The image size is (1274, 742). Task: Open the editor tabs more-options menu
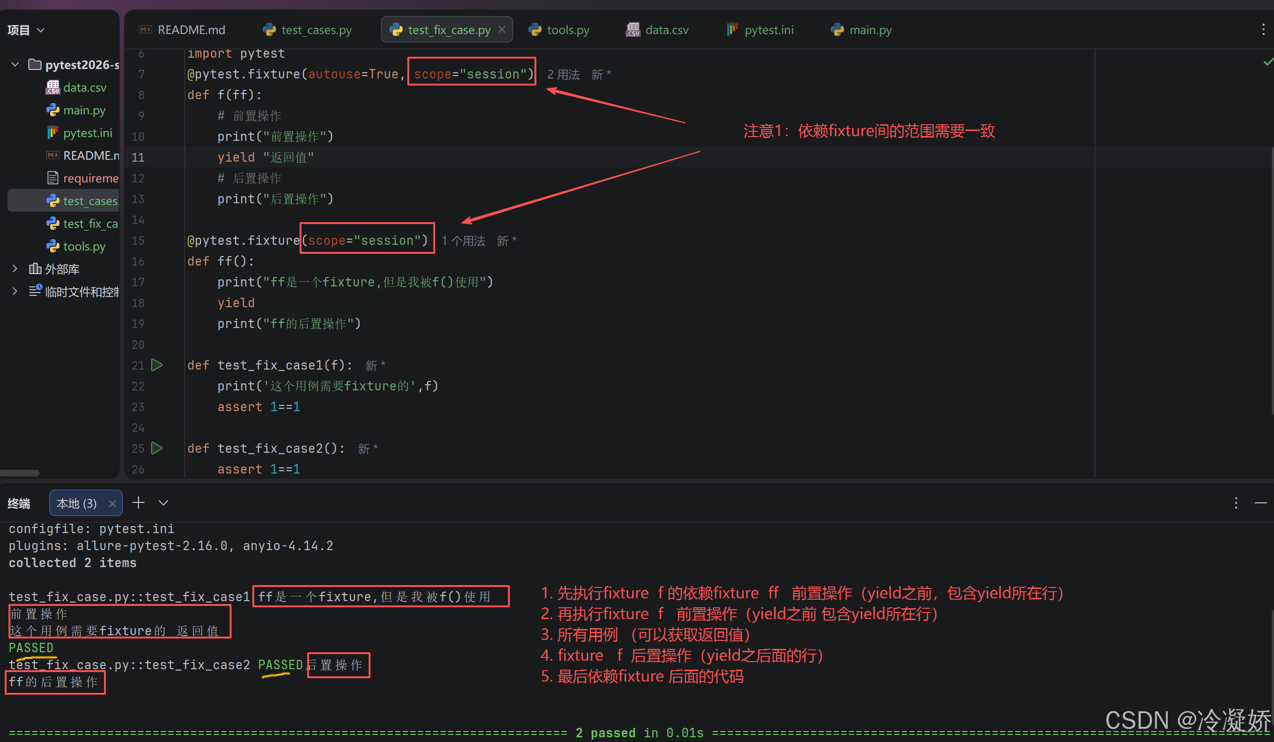click(1263, 30)
